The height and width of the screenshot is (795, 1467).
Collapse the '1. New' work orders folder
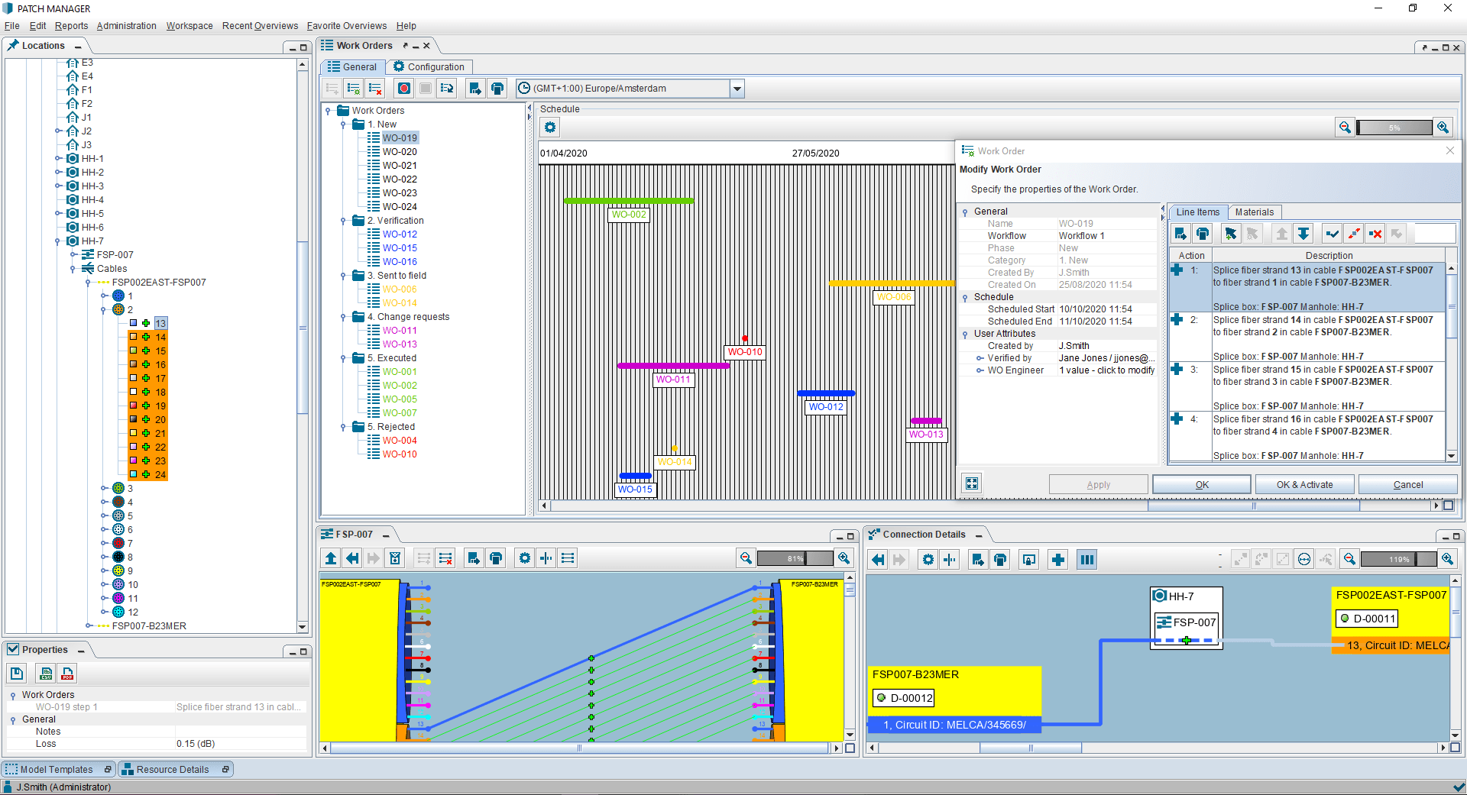[x=343, y=124]
